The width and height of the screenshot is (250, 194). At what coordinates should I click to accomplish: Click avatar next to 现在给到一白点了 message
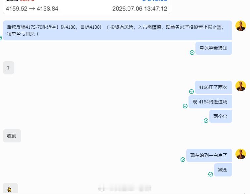pyautogui.click(x=241, y=154)
